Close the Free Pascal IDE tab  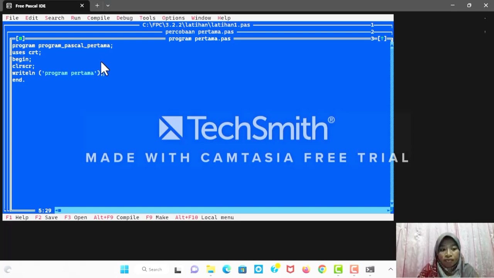(82, 6)
